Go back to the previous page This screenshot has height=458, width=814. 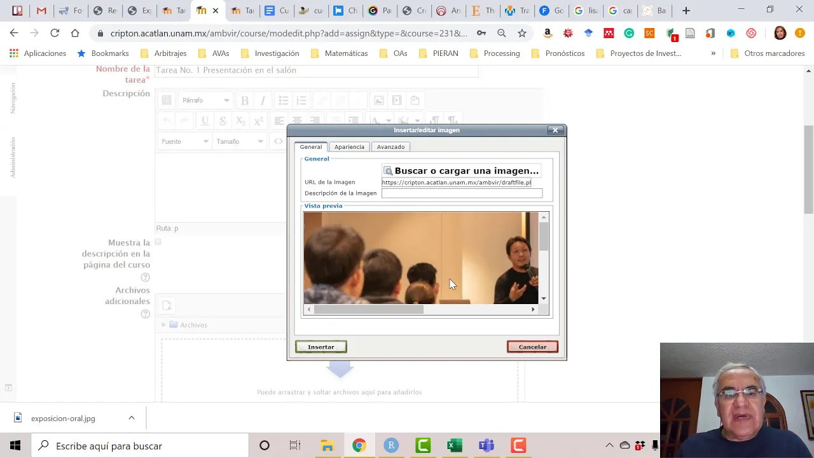point(14,33)
